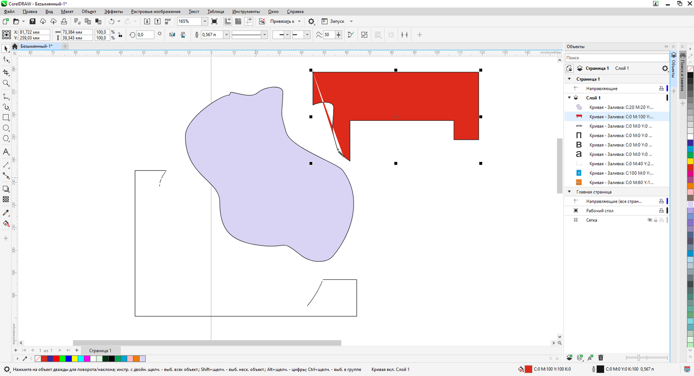This screenshot has width=694, height=376.
Task: Click the Запуск button
Action: (x=337, y=21)
